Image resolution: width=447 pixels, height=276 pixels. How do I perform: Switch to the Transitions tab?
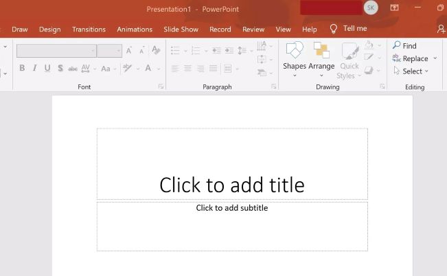89,30
